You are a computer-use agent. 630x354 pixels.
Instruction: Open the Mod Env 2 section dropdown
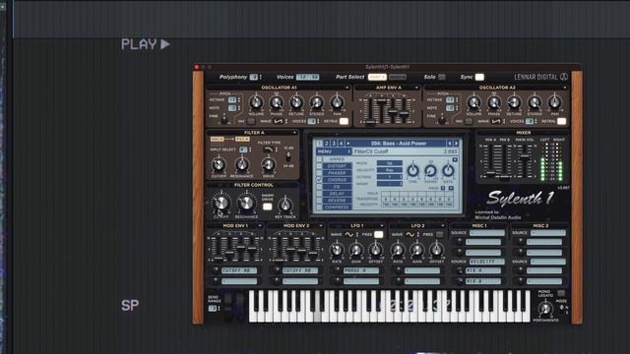[320, 226]
